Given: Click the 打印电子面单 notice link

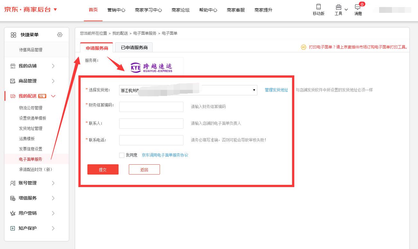Looking at the screenshot, I should click(x=358, y=47).
